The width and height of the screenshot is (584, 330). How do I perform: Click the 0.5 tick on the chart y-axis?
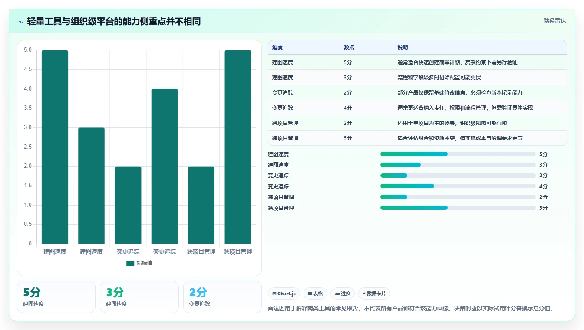pos(28,224)
